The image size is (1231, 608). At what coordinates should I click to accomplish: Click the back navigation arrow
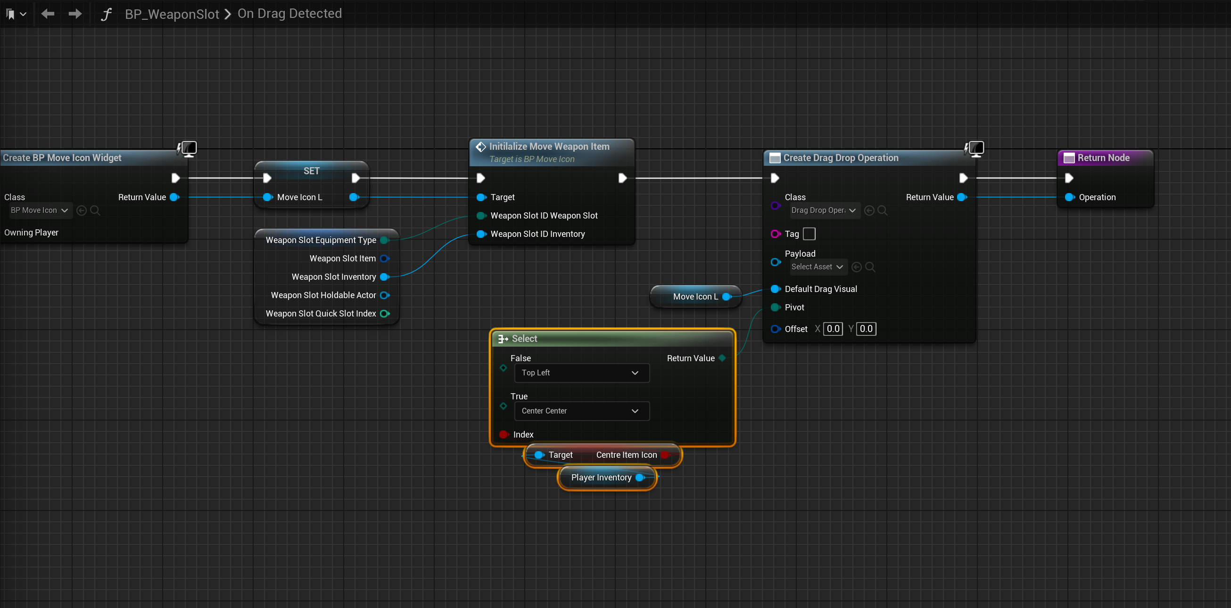coord(47,14)
